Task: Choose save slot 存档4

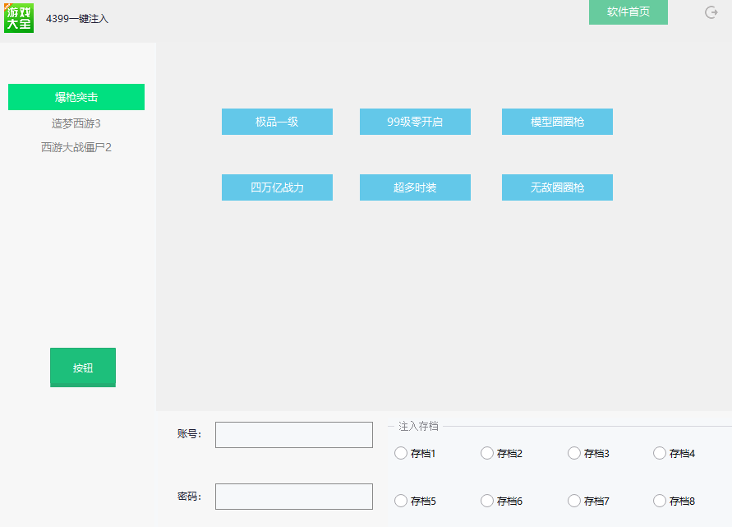Action: [660, 453]
